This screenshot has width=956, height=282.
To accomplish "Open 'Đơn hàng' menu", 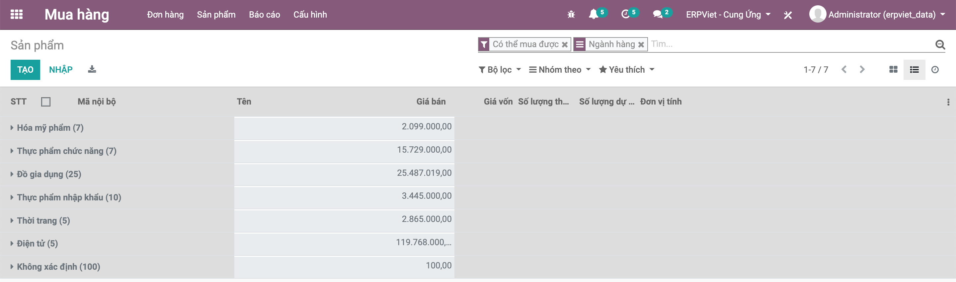I will pos(165,15).
